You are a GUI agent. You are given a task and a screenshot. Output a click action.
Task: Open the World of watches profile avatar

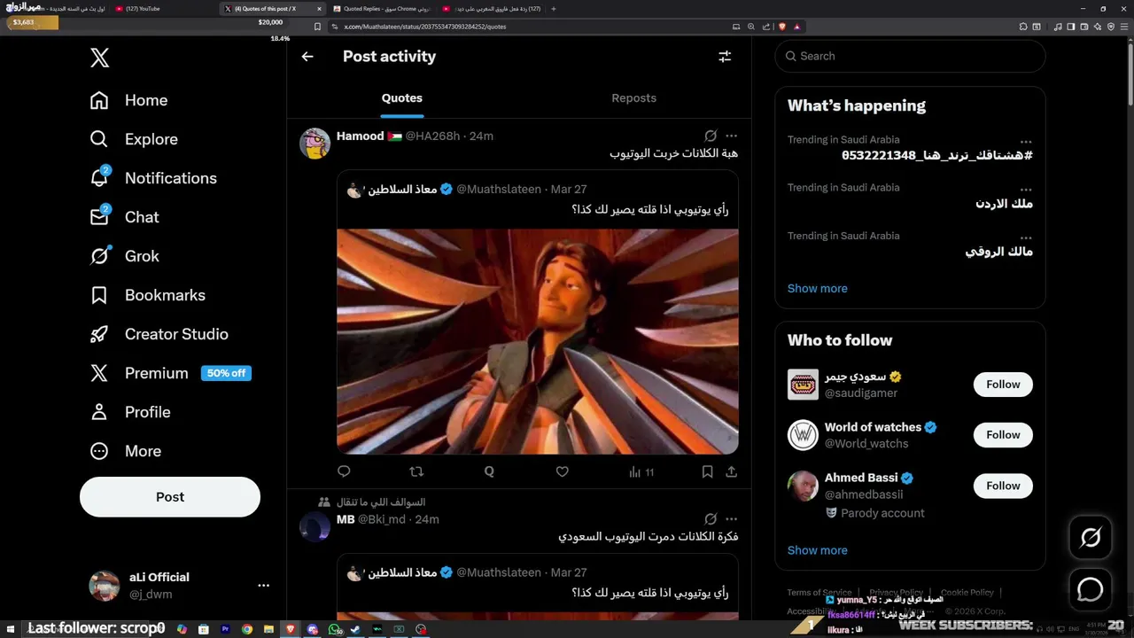803,435
